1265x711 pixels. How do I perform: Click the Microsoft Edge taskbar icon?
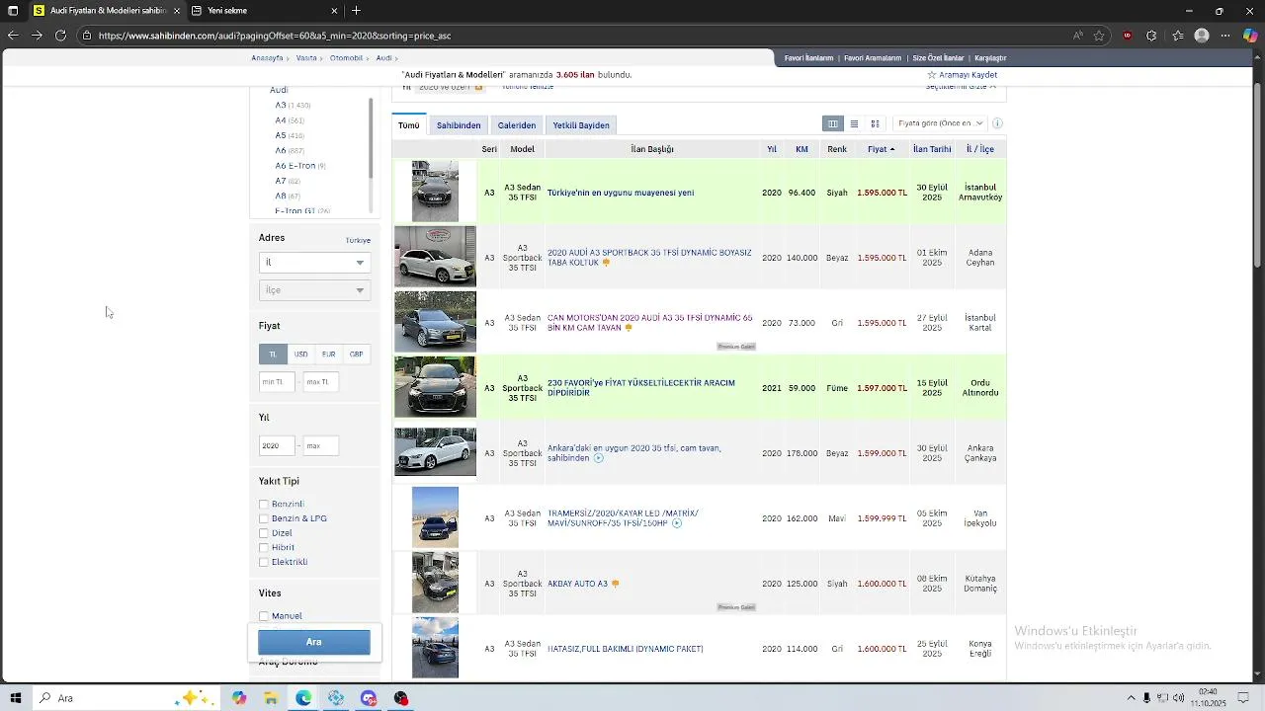point(303,698)
